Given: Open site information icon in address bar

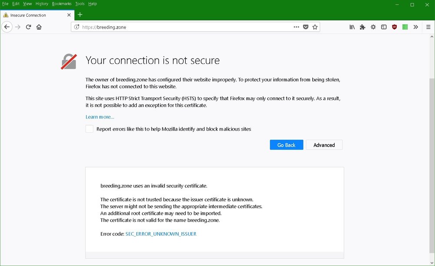Looking at the screenshot, I should [x=77, y=27].
